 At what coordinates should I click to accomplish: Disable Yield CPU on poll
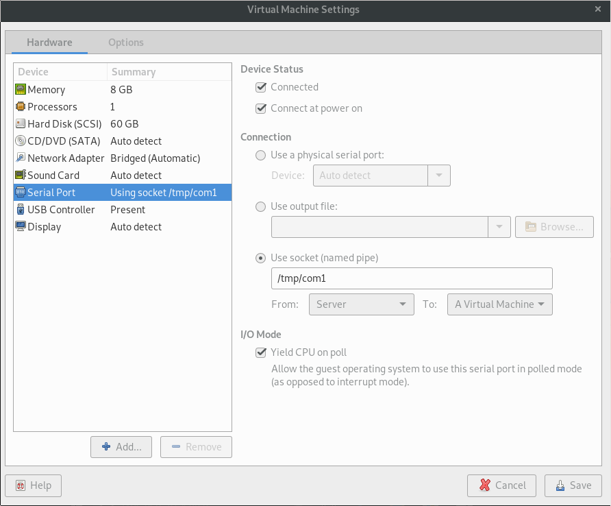[x=260, y=352]
